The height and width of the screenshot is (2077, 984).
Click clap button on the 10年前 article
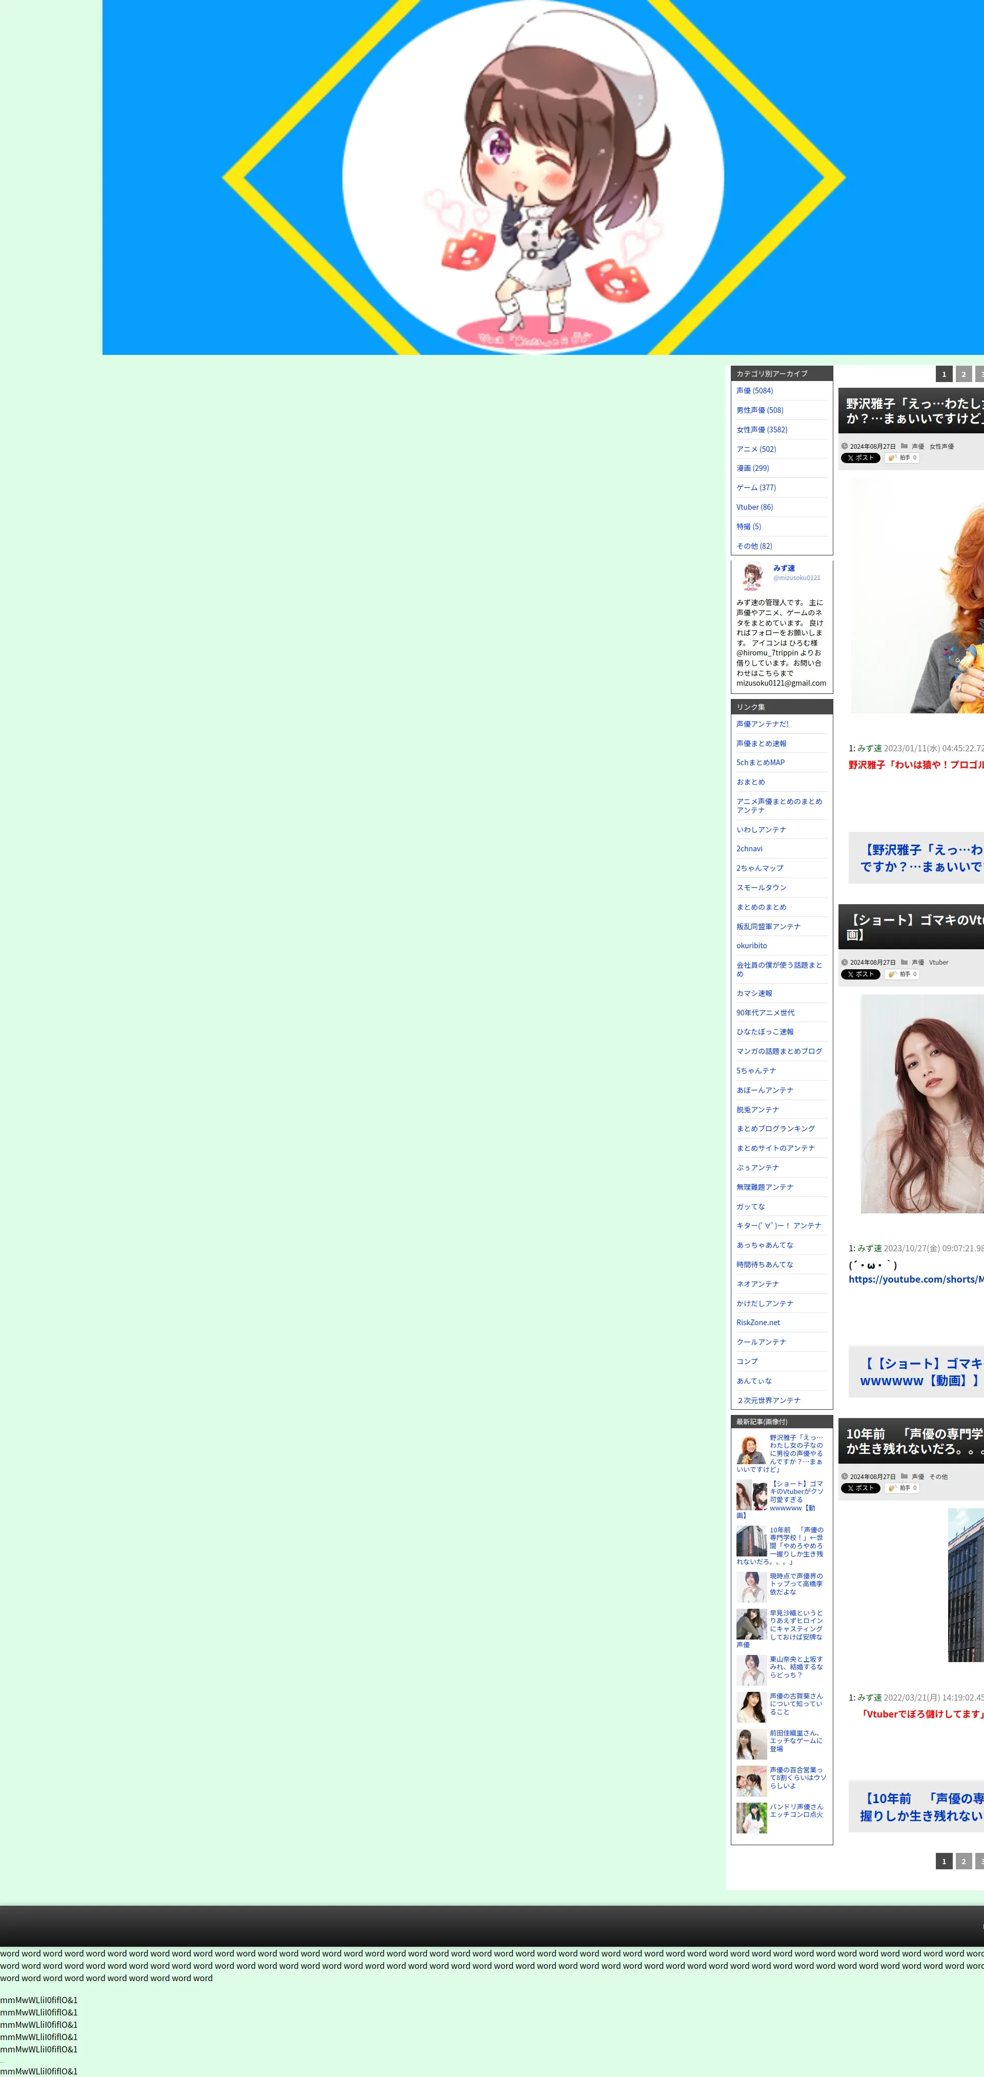pyautogui.click(x=902, y=1488)
